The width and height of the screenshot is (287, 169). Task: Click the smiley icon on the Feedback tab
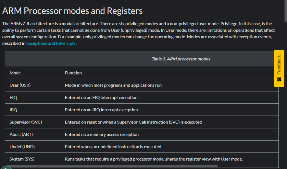[279, 79]
